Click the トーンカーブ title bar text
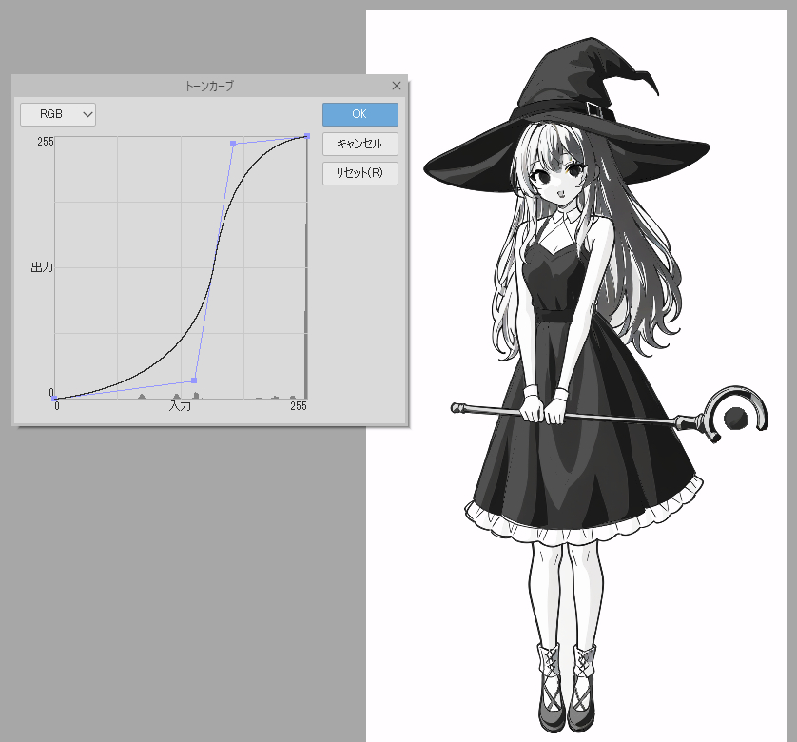Screen dimensions: 797x742 coord(209,86)
